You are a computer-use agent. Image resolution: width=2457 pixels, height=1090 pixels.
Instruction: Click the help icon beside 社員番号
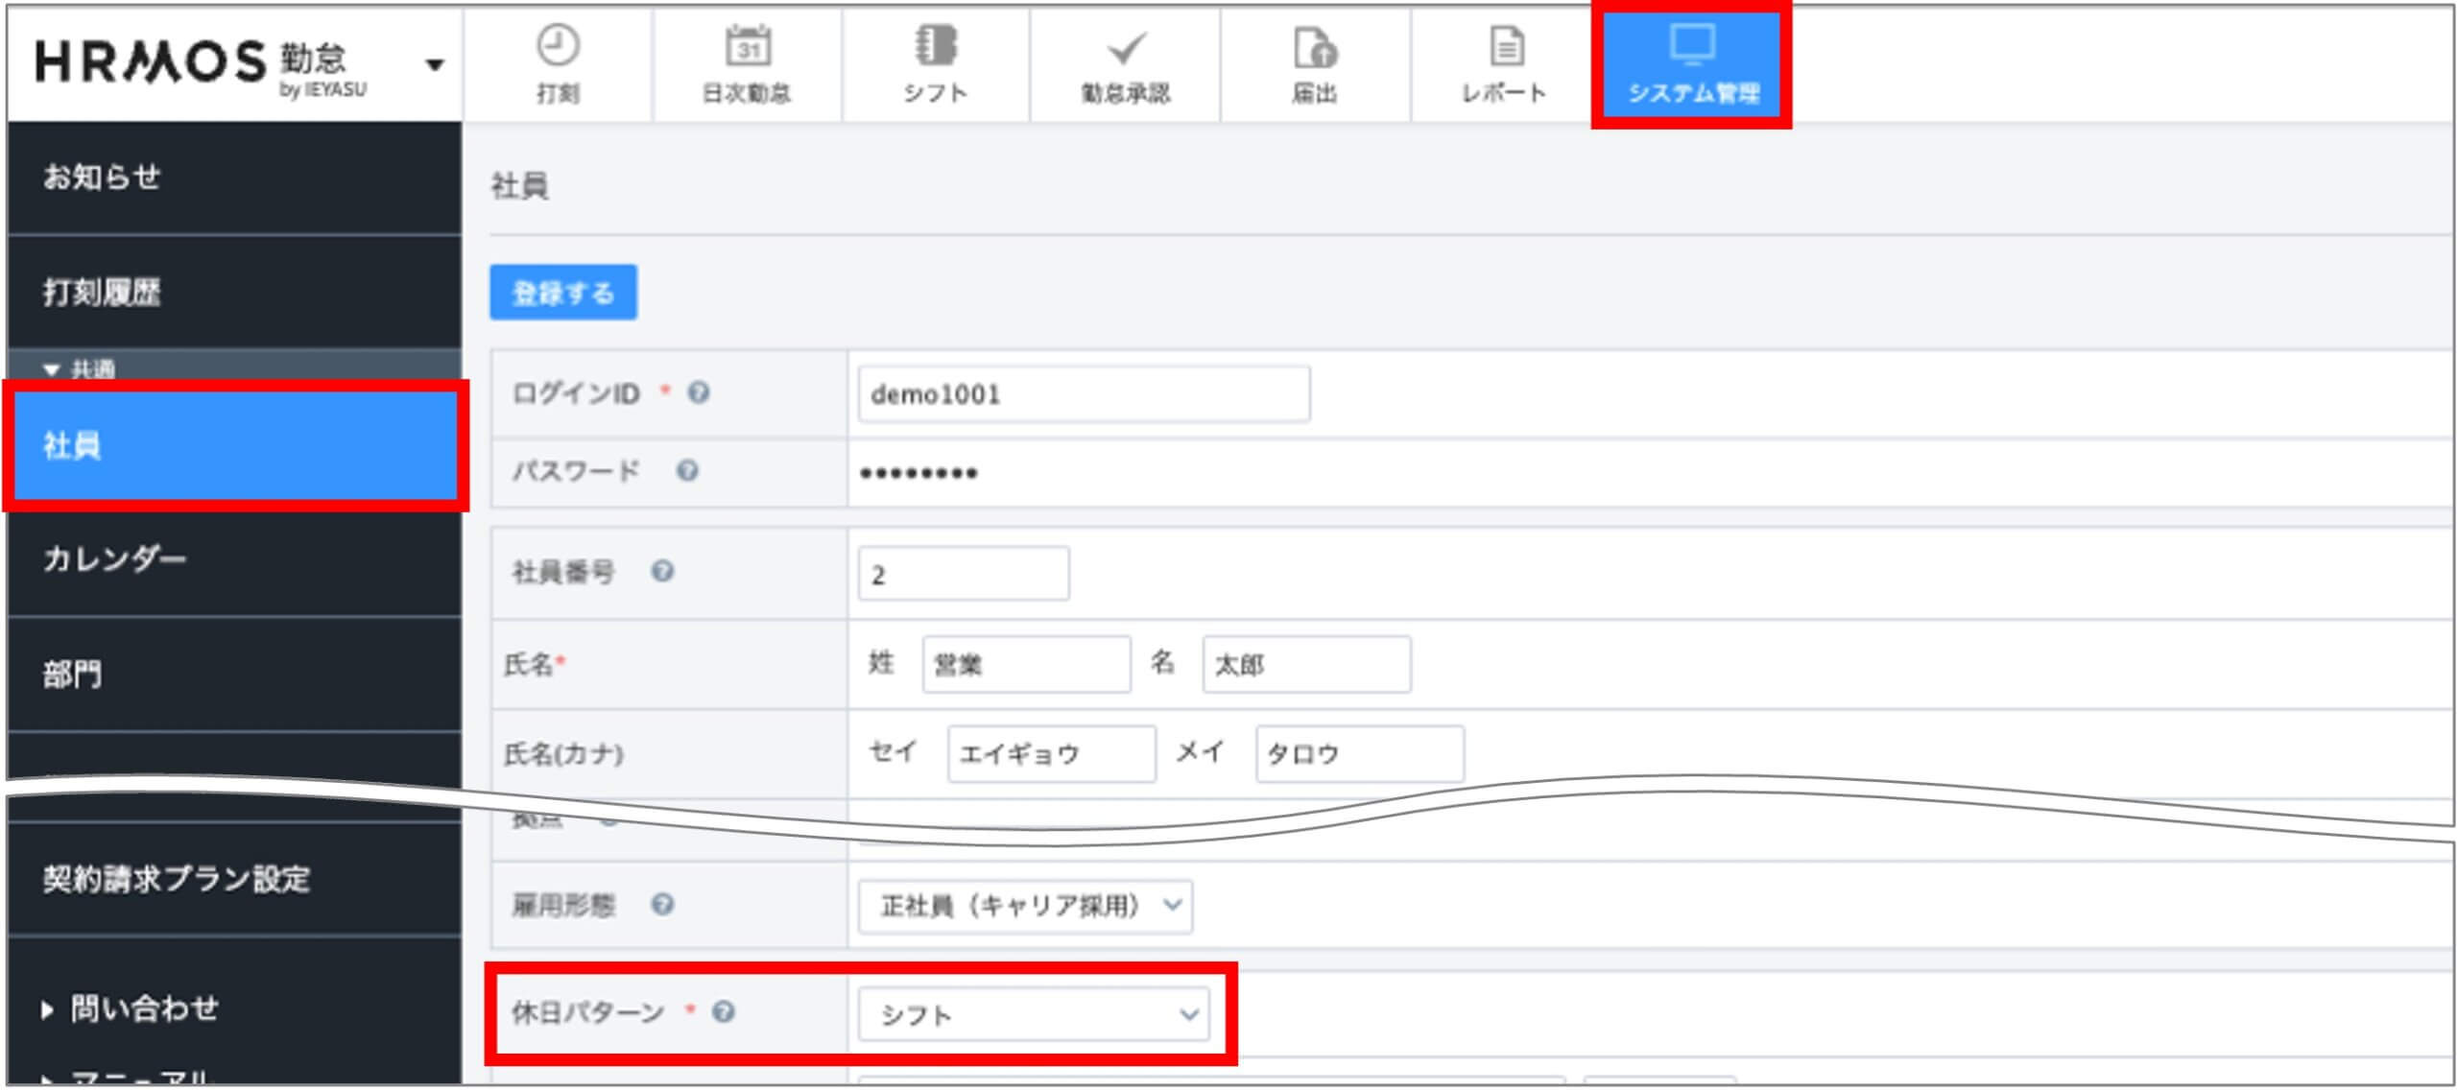662,572
